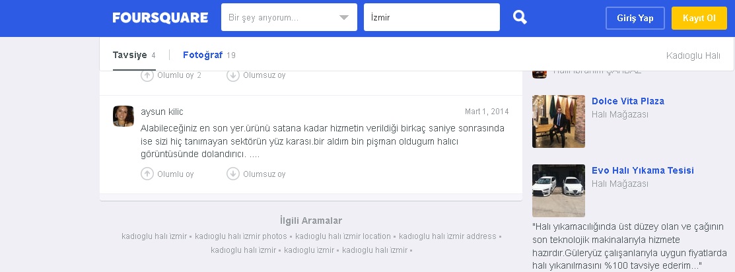Image resolution: width=735 pixels, height=272 pixels.
Task: Click the magnifier search icon
Action: 519,17
